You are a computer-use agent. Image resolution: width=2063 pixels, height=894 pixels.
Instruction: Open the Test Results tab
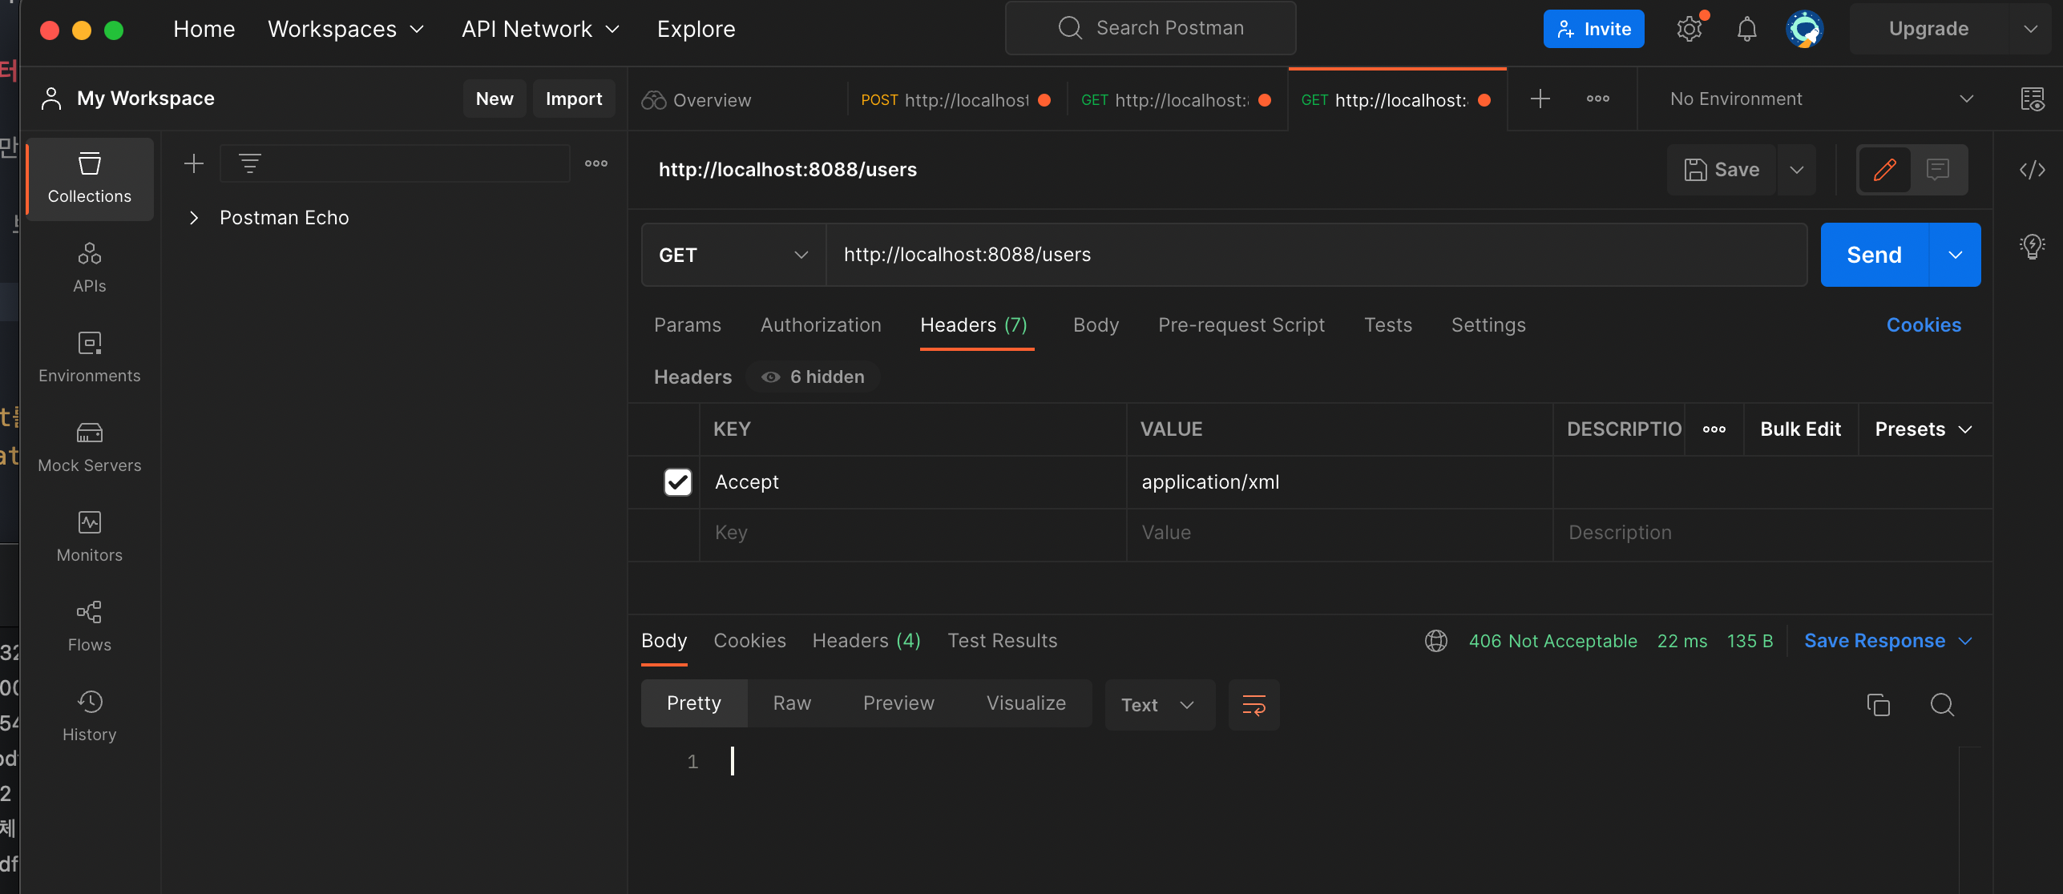[x=1002, y=641]
